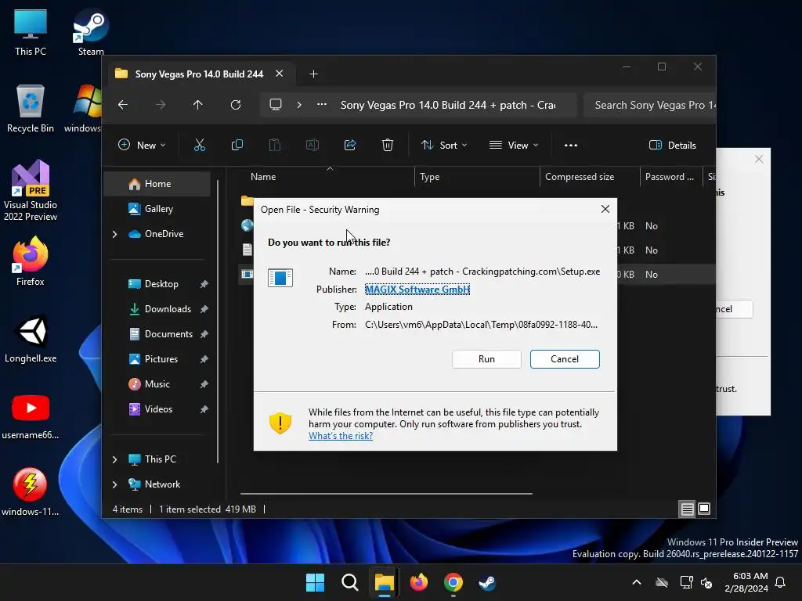Close the Sony Vegas Pro tab
This screenshot has width=802, height=601.
(280, 74)
